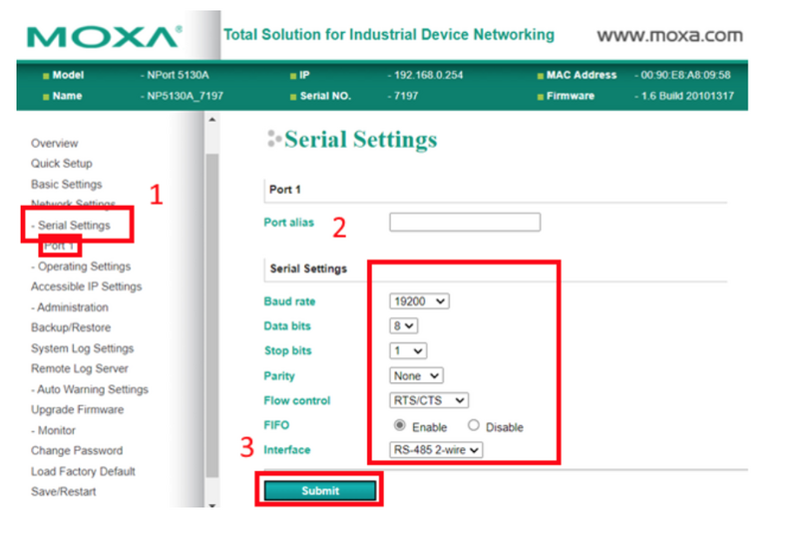Open Accessible IP Settings
Image resolution: width=798 pixels, height=544 pixels.
(x=86, y=286)
